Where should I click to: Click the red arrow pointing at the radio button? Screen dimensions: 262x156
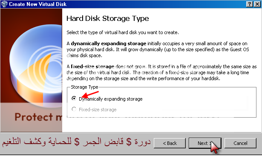point(90,95)
